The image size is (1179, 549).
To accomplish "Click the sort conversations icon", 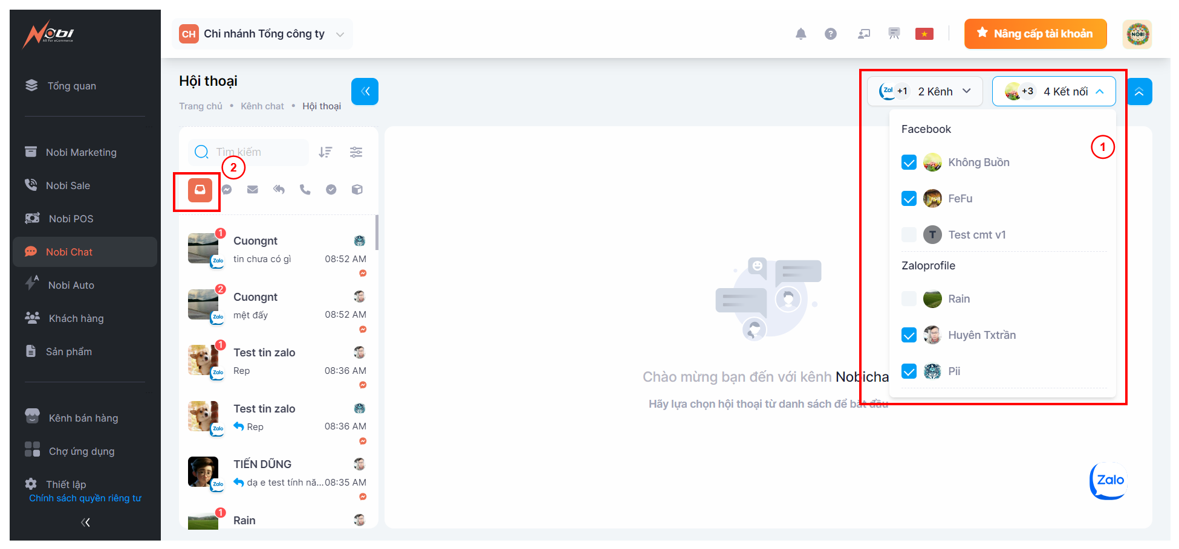I will coord(325,152).
